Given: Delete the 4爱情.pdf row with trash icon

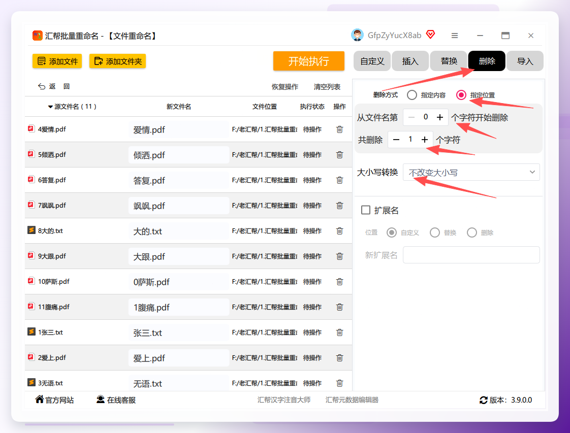Looking at the screenshot, I should [x=339, y=129].
